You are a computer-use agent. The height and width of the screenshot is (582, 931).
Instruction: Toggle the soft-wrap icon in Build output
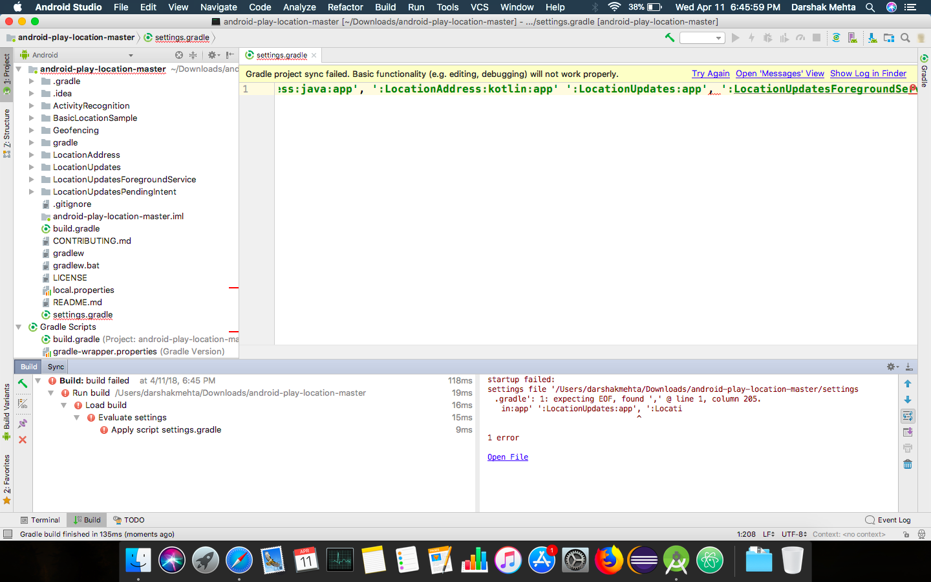[907, 416]
